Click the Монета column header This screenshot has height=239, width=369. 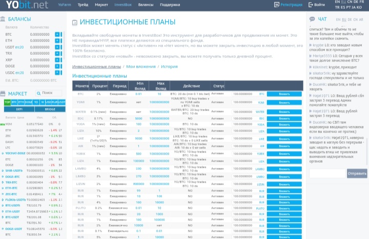click(x=82, y=86)
